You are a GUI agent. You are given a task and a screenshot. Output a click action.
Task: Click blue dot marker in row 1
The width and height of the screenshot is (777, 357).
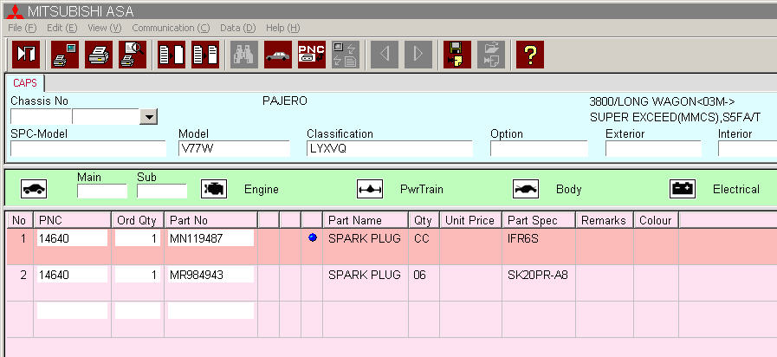(x=312, y=238)
